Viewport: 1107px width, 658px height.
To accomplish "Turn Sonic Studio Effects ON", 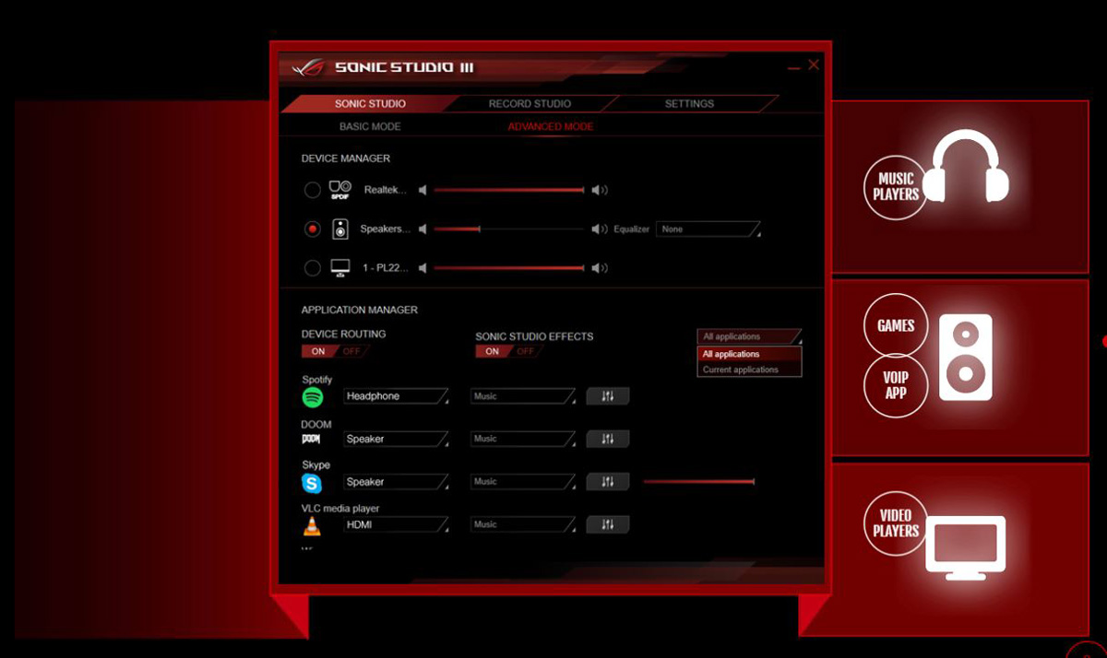I will coord(493,351).
